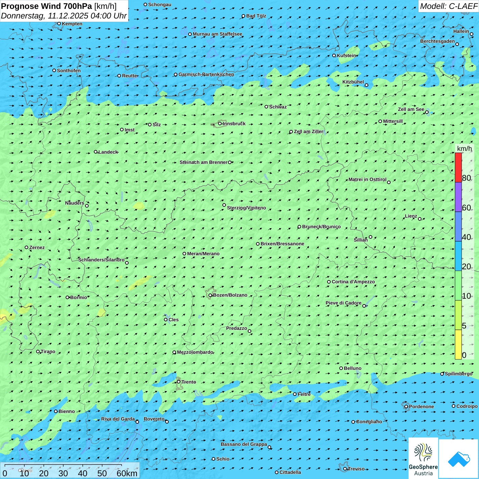Click the Innsbruck city marker circle
The image size is (479, 479).
(220, 124)
